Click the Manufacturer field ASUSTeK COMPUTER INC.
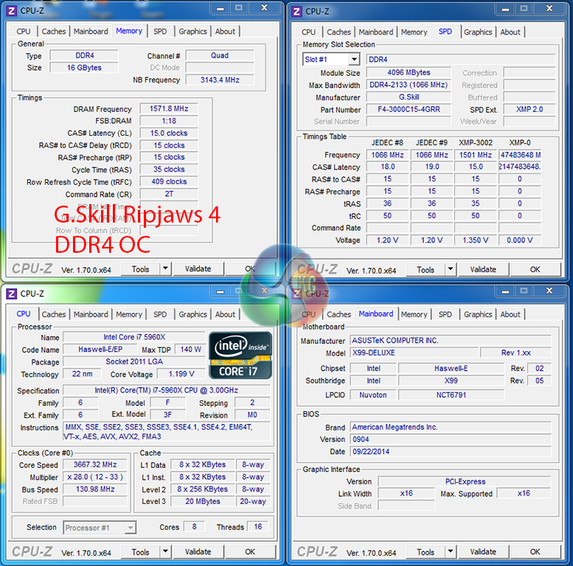The width and height of the screenshot is (573, 566). [450, 340]
